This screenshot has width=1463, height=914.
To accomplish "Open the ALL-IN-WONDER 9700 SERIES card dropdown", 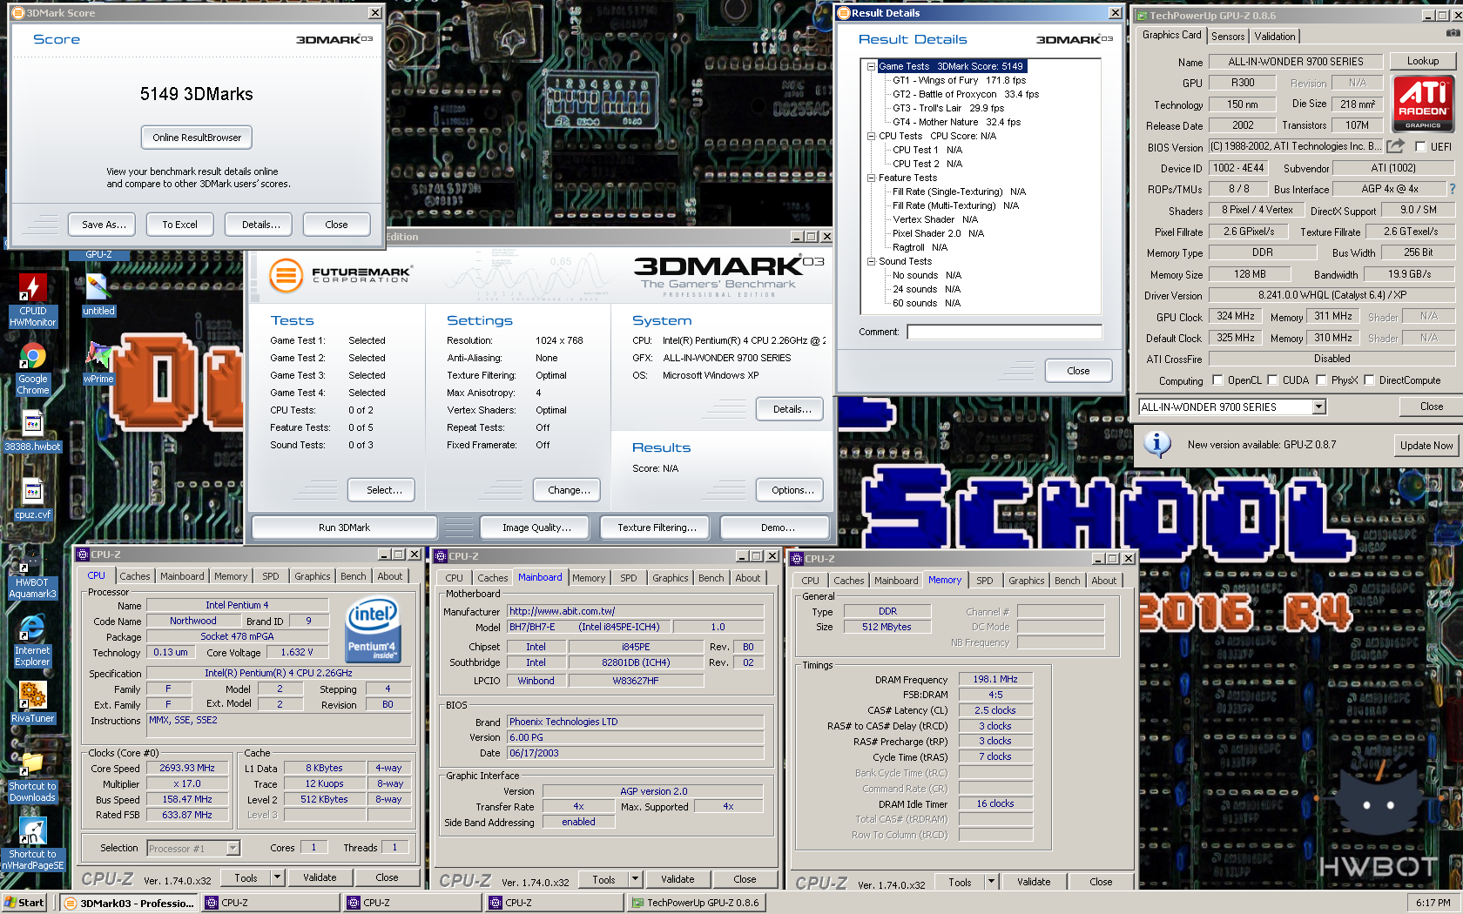I will click(1318, 407).
